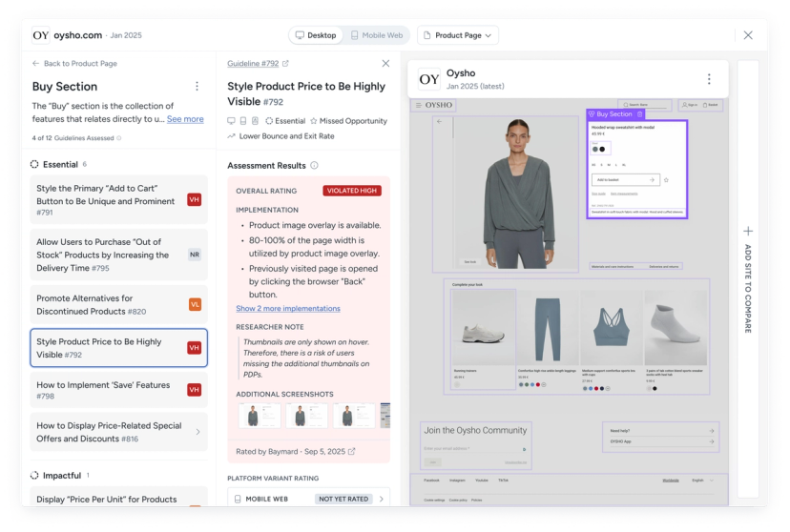Close the guideline detail panel
This screenshot has height=532, width=790.
click(385, 64)
